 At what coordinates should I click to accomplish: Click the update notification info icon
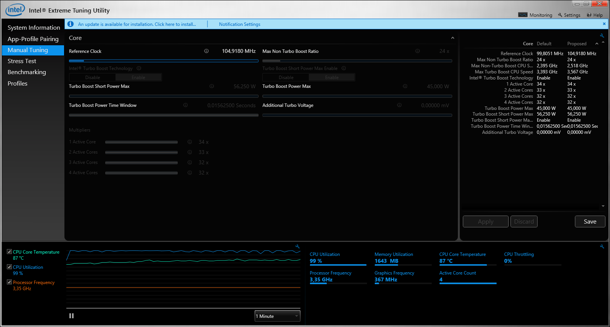(x=71, y=24)
